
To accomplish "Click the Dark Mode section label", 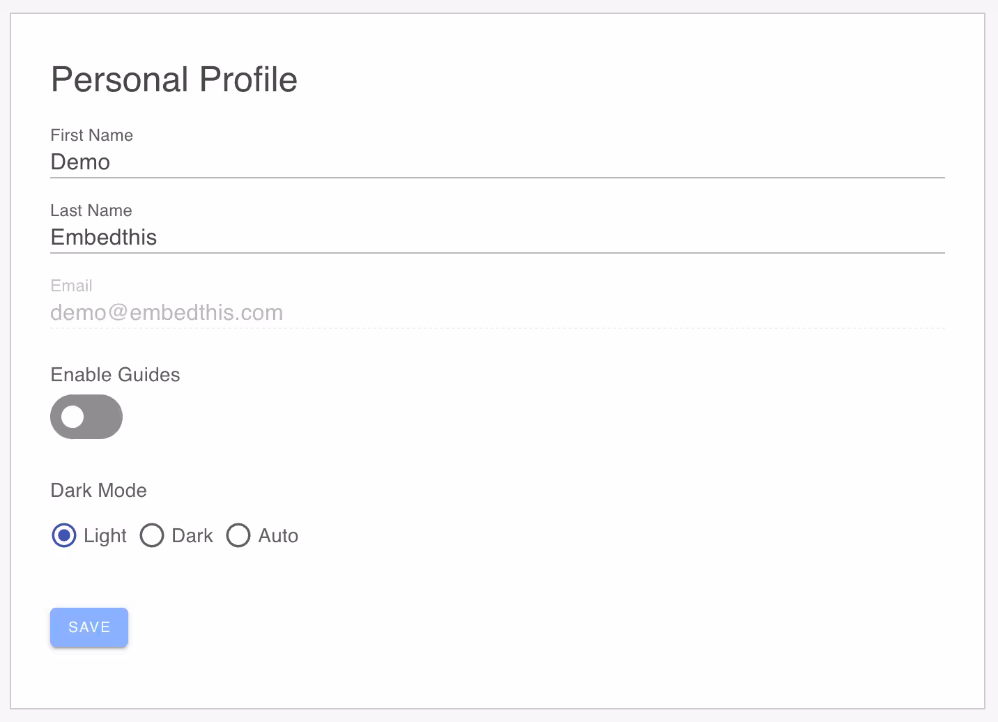I will point(98,491).
